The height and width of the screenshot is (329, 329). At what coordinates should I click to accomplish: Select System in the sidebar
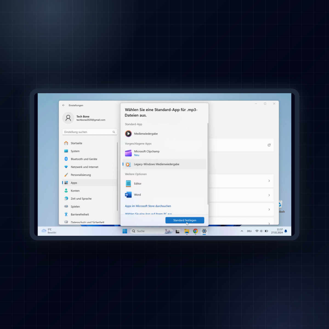[x=90, y=151]
